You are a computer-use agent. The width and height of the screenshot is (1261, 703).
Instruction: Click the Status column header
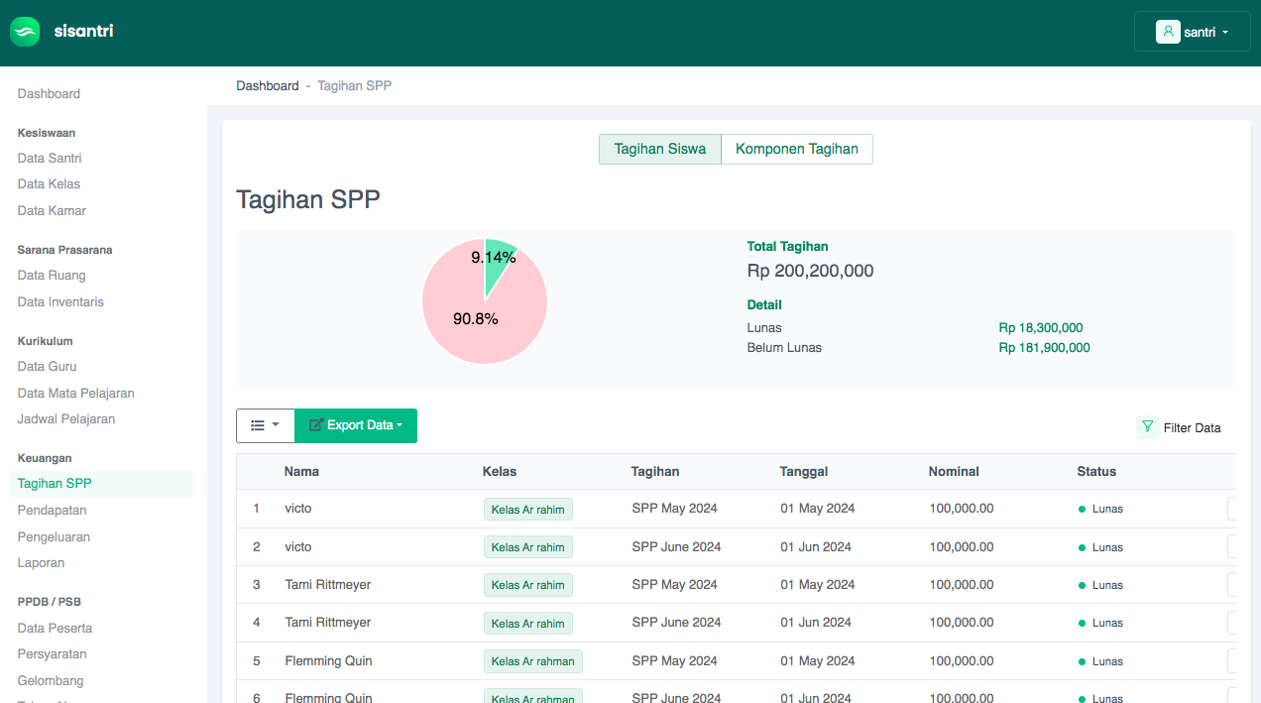pos(1095,471)
